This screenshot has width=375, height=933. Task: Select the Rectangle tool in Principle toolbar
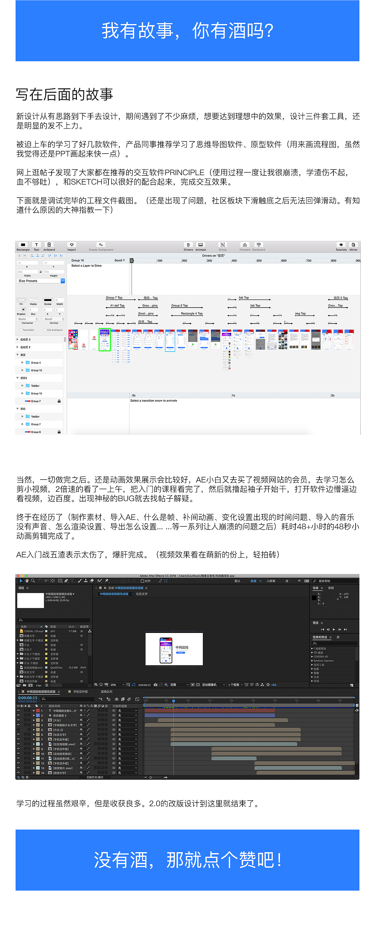click(x=23, y=245)
